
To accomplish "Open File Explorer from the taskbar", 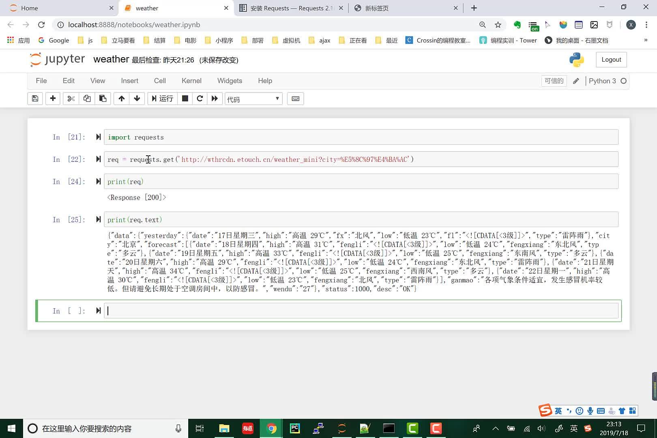I will (224, 428).
